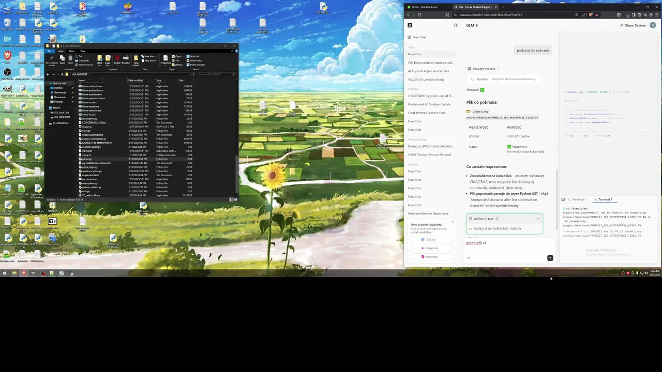Open the K user avatar
The image size is (662, 372).
pyautogui.click(x=653, y=25)
